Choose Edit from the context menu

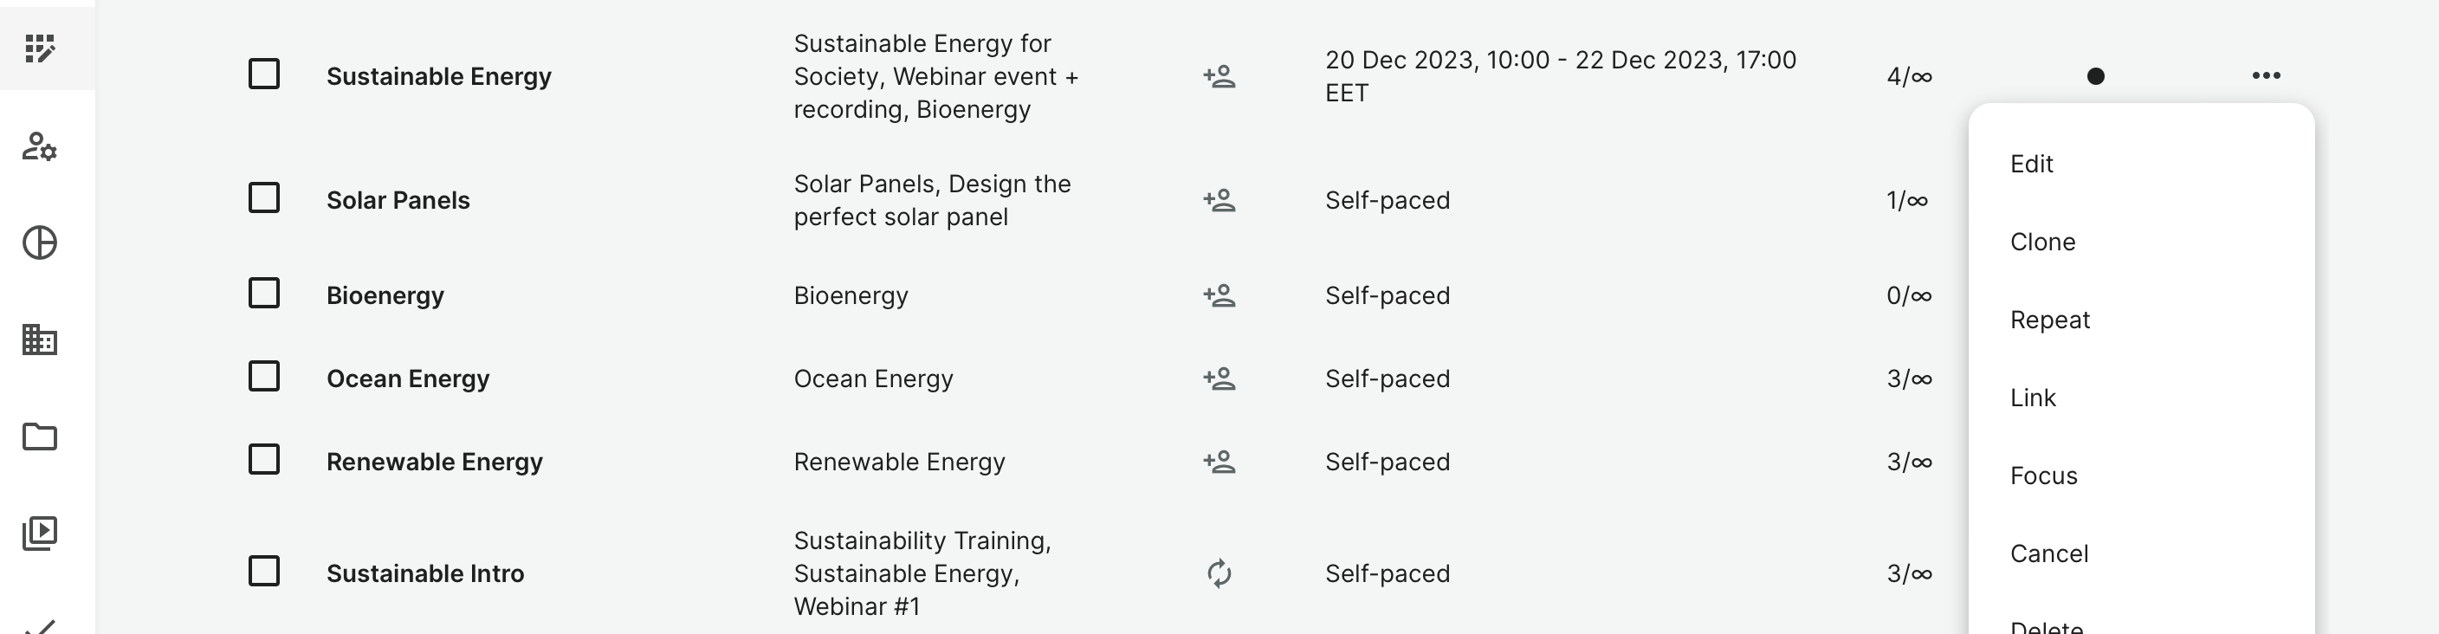(x=2031, y=164)
